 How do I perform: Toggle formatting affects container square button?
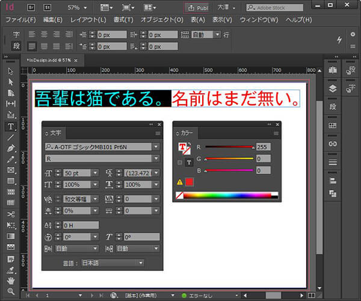(x=180, y=163)
